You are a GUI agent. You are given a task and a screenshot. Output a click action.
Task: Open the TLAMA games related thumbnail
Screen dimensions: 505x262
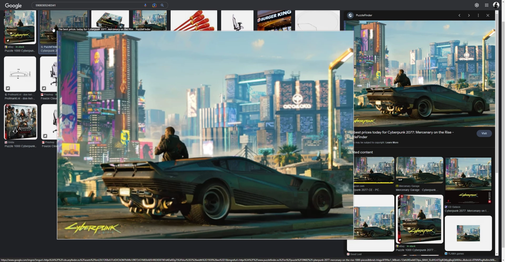pos(468,233)
